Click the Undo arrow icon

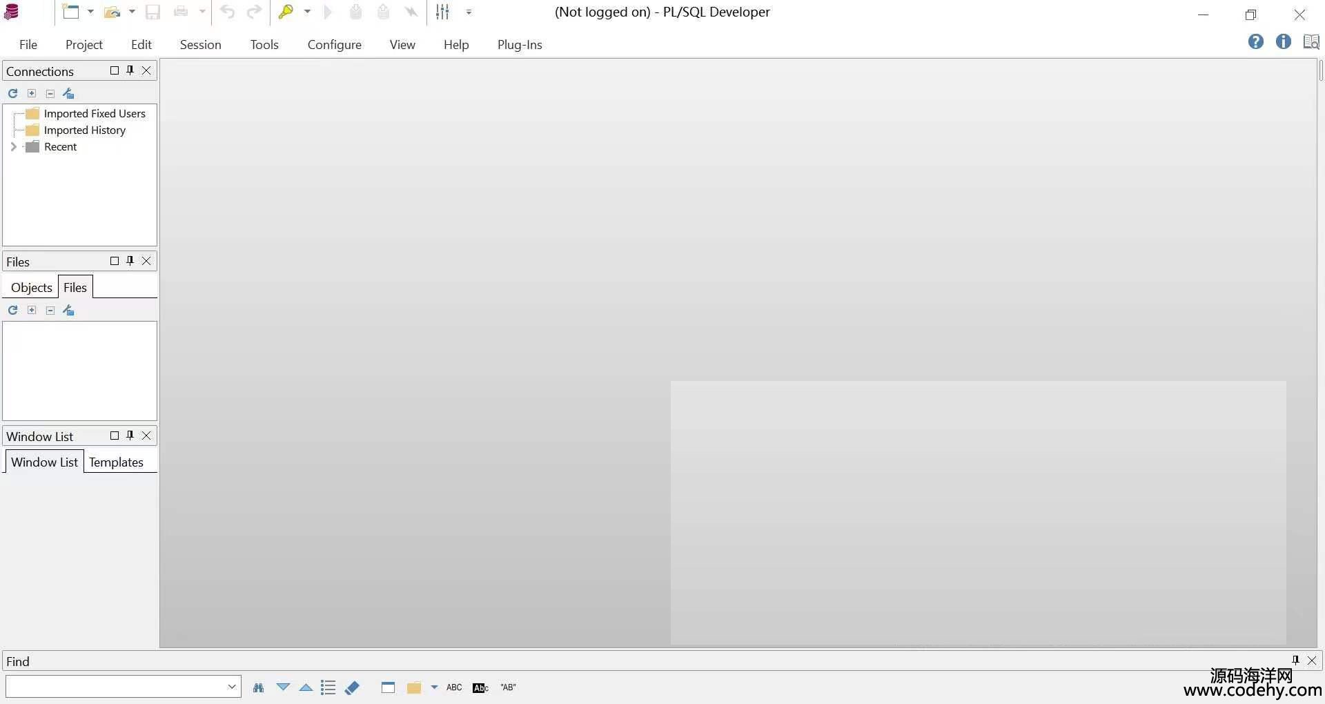[227, 12]
